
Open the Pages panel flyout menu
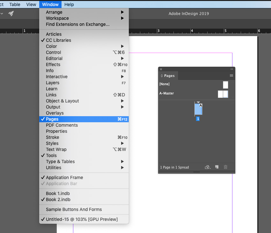[x=231, y=76]
